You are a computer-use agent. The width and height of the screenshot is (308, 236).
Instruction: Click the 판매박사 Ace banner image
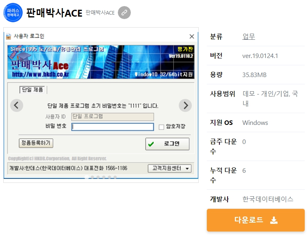coord(101,62)
